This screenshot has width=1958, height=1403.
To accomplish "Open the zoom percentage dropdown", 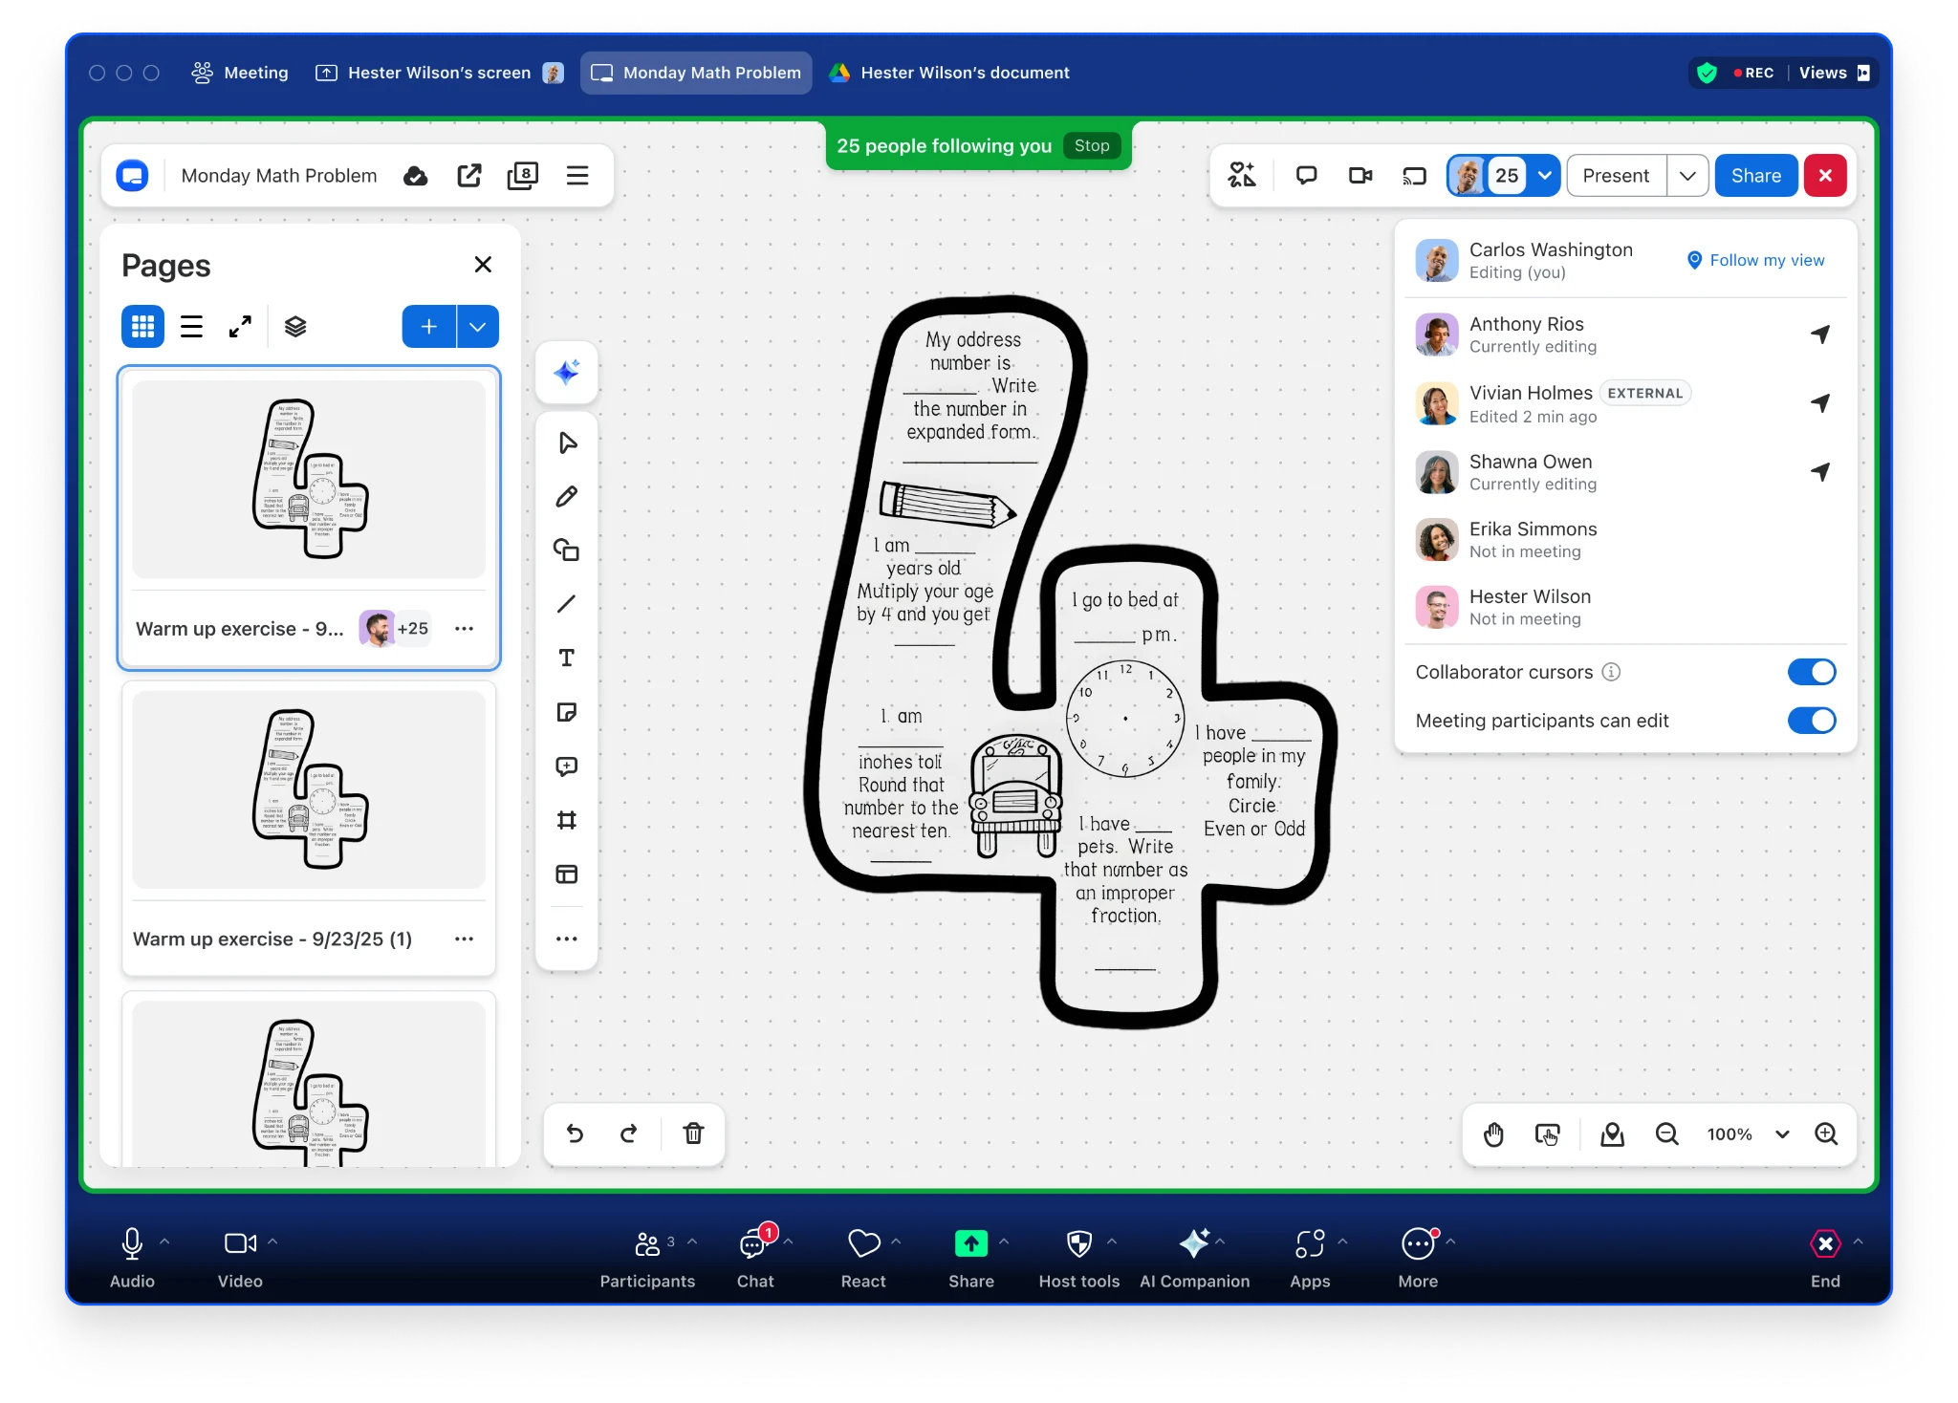I will 1782,1134.
